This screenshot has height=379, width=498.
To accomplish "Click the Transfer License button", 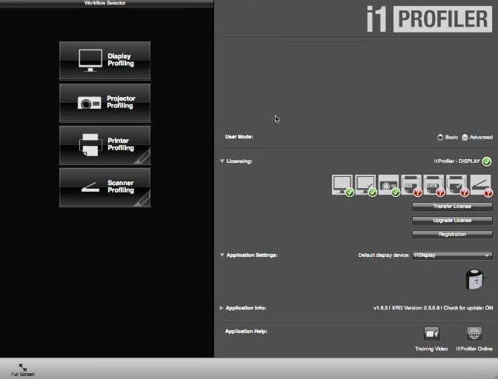I will pyautogui.click(x=452, y=207).
